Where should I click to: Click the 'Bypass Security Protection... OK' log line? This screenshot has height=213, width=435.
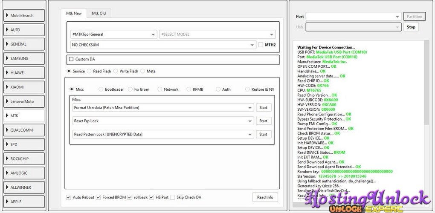tap(324, 119)
